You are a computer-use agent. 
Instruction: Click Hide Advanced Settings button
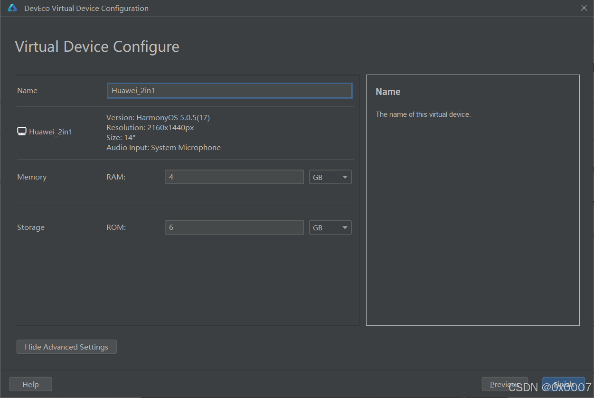66,347
